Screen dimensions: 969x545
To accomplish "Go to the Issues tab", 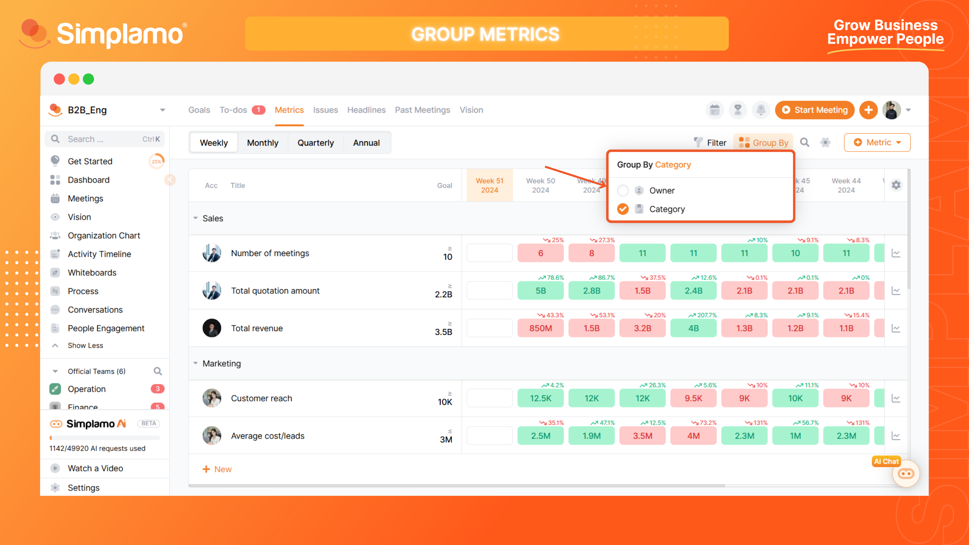I will point(325,110).
